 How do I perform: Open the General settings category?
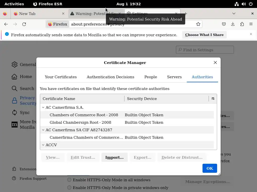(x=24, y=64)
